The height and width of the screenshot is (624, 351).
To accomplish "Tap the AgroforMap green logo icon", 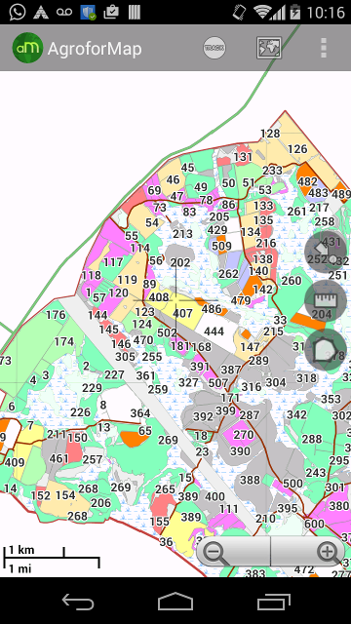I will (27, 48).
